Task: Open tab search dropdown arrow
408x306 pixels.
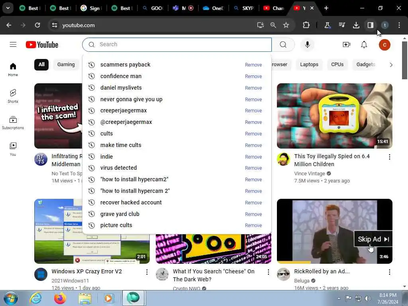Action: click(x=8, y=8)
